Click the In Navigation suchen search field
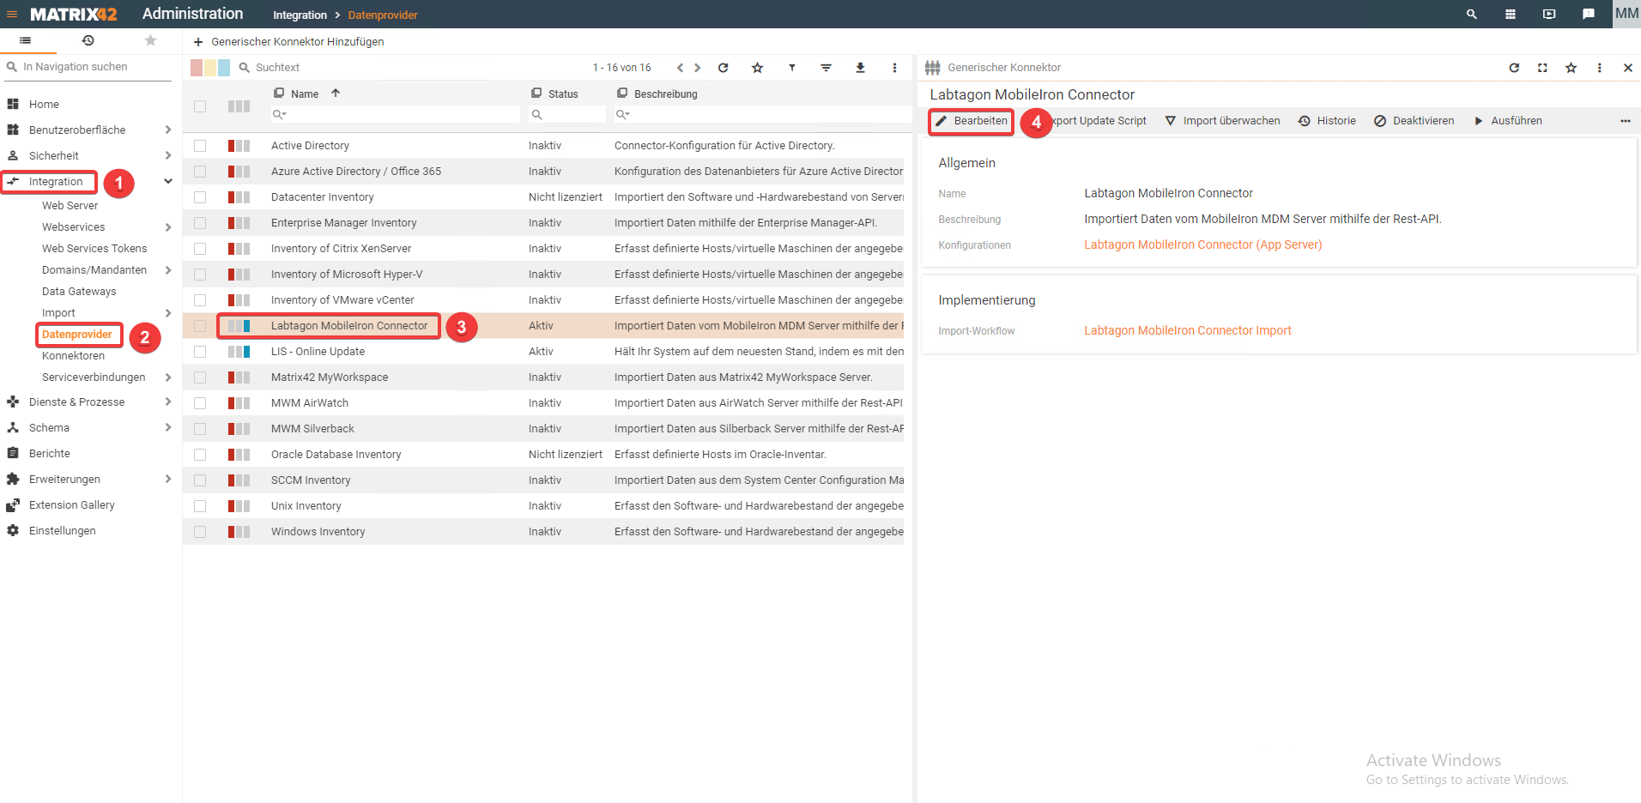The width and height of the screenshot is (1641, 803). (88, 67)
